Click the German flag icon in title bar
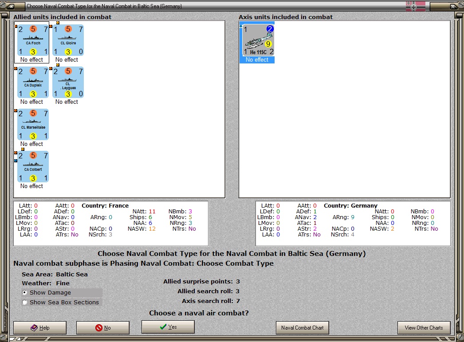This screenshot has height=342, width=464. point(416,6)
